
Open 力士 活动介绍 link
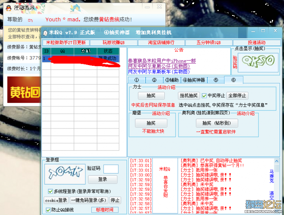[166, 87]
